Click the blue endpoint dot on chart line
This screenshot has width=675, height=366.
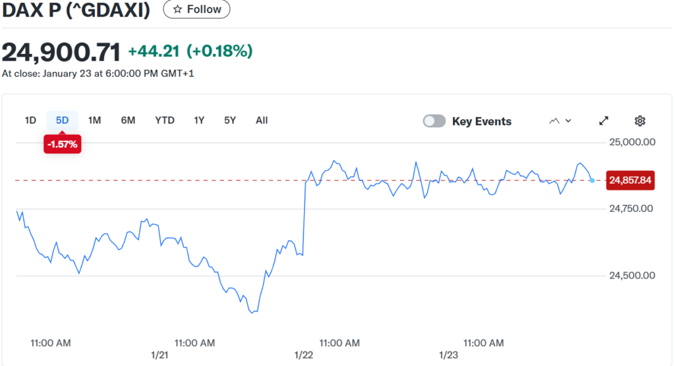click(593, 180)
